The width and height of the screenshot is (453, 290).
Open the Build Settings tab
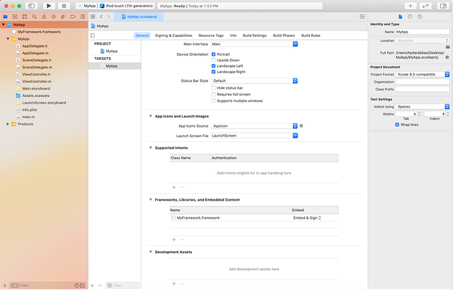[254, 36]
